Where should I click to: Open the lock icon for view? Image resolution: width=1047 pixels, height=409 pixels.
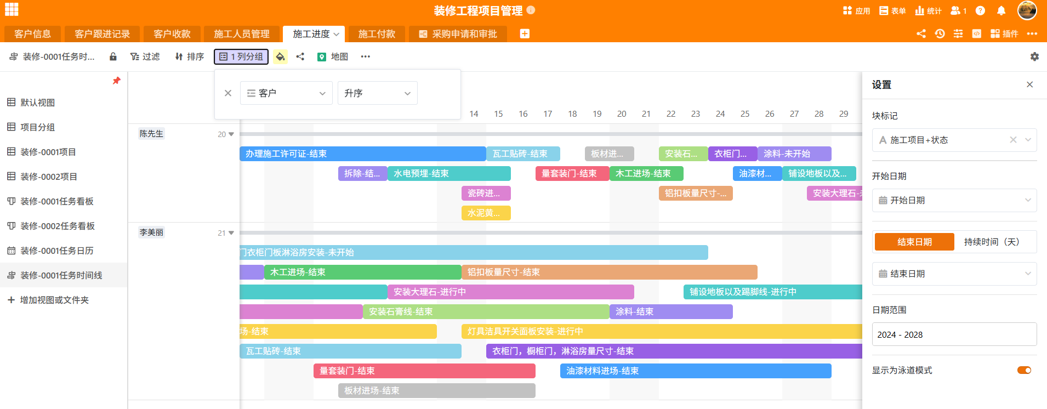[113, 56]
